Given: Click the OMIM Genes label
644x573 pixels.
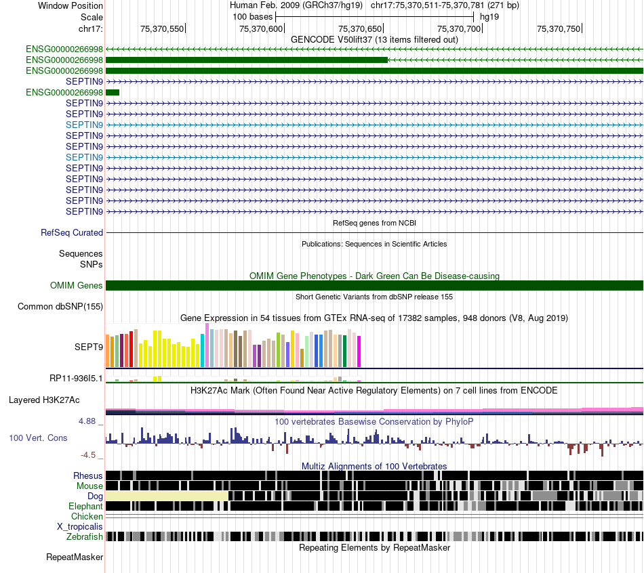Looking at the screenshot, I should point(76,285).
